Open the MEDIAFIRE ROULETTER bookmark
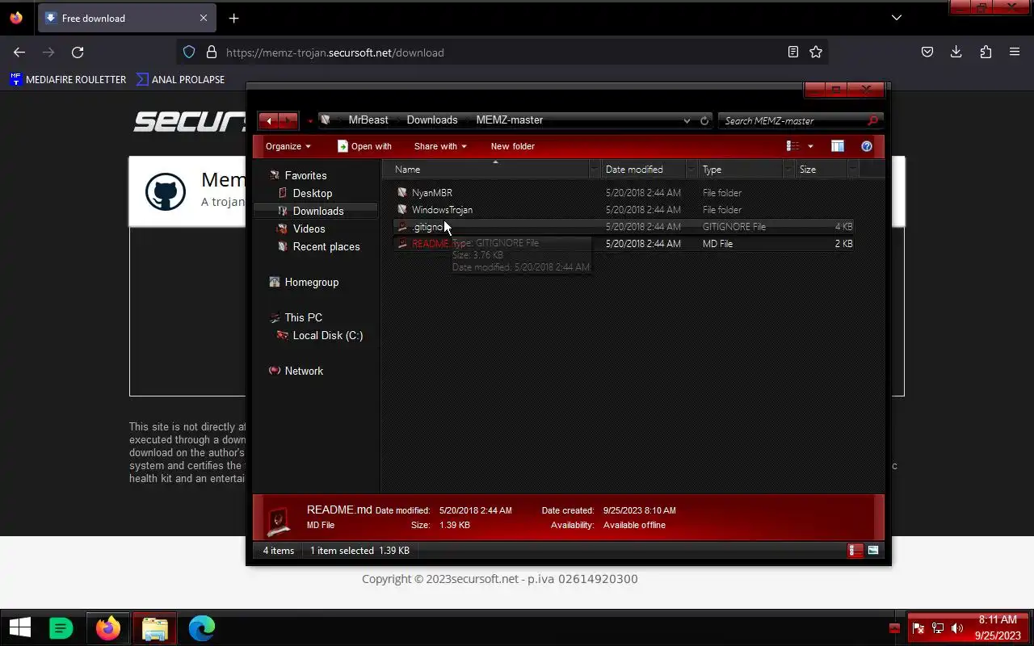Screen dimensions: 1034x646 pos(68,79)
